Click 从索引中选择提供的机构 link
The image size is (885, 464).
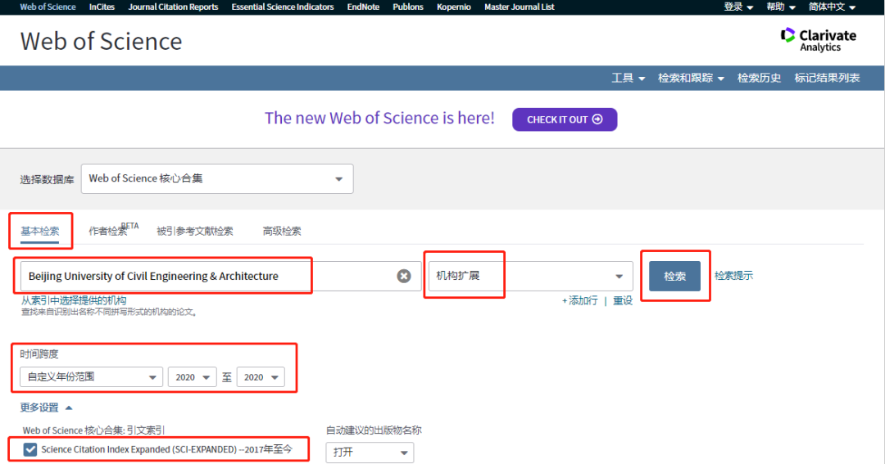[74, 300]
